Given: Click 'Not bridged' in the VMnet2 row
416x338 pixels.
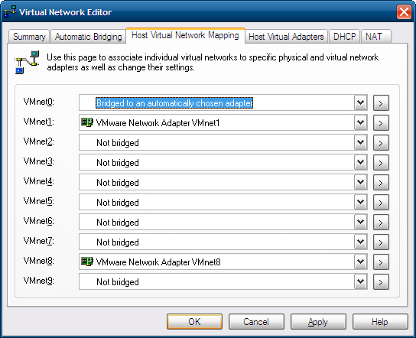Looking at the screenshot, I should tap(118, 143).
